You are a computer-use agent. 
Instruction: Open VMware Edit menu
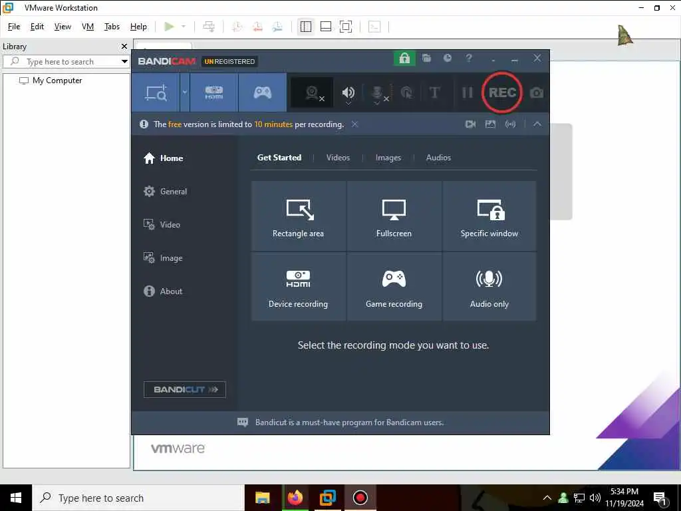(37, 27)
